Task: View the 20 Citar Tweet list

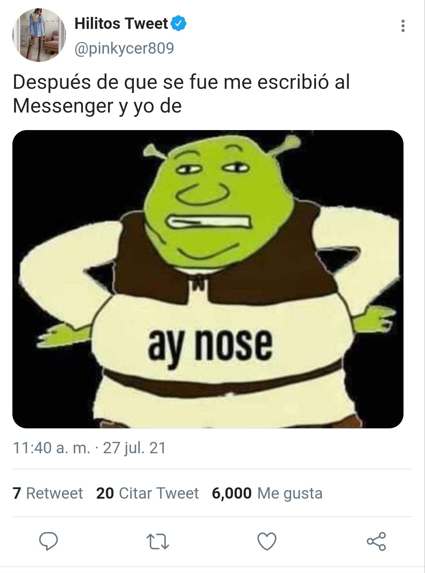Action: point(147,493)
